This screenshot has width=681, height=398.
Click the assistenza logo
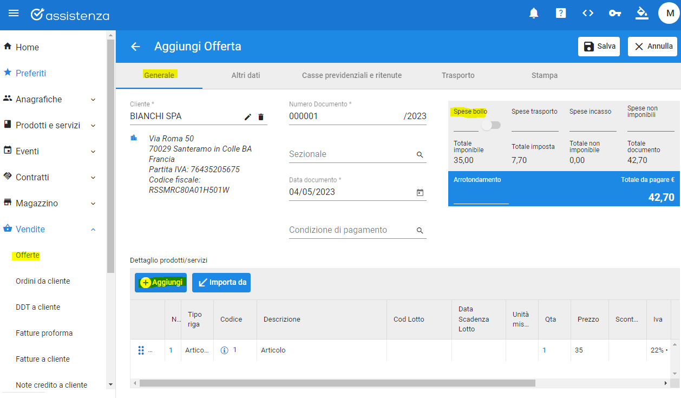click(70, 15)
